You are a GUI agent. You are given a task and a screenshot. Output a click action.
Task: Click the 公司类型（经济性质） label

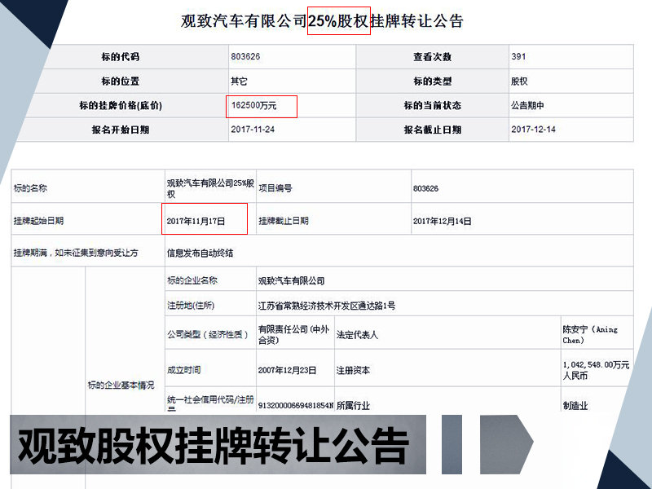[208, 334]
